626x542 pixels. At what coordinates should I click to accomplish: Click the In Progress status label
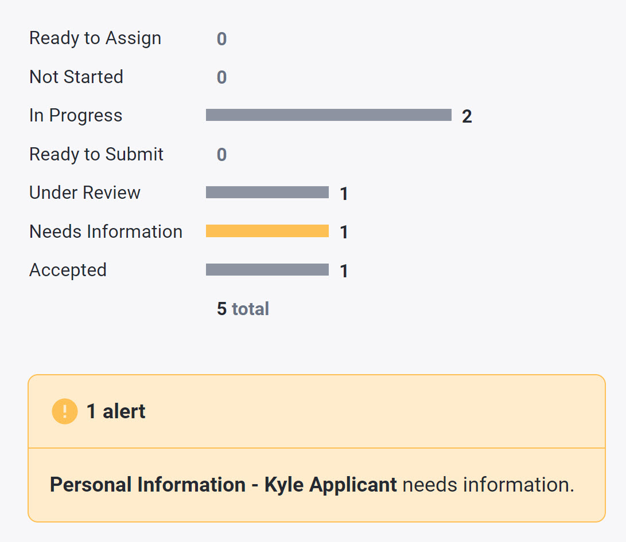[76, 115]
